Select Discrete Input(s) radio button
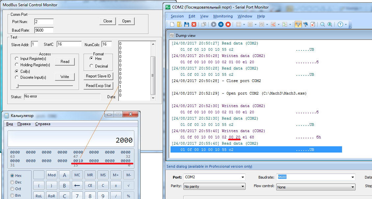This screenshot has height=199, width=372. pos(16,77)
